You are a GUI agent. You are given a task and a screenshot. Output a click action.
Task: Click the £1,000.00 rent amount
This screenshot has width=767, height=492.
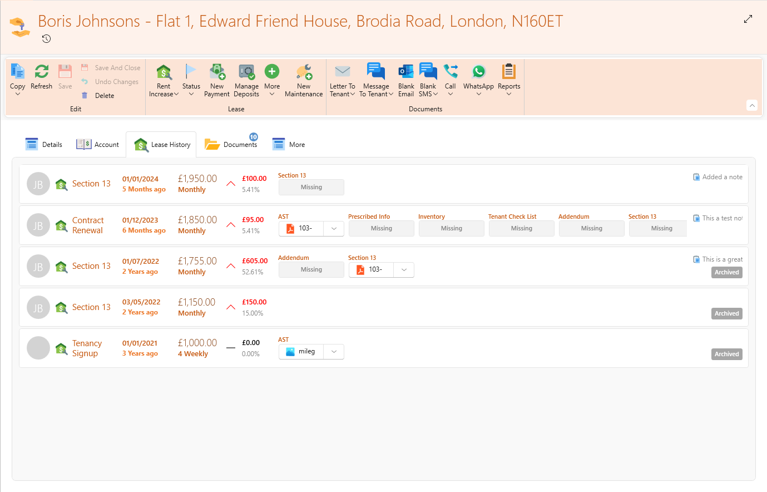pos(197,343)
